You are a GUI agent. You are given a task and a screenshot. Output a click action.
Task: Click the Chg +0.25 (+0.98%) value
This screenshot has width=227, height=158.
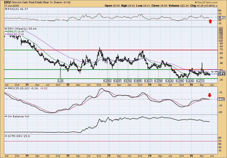203,6
